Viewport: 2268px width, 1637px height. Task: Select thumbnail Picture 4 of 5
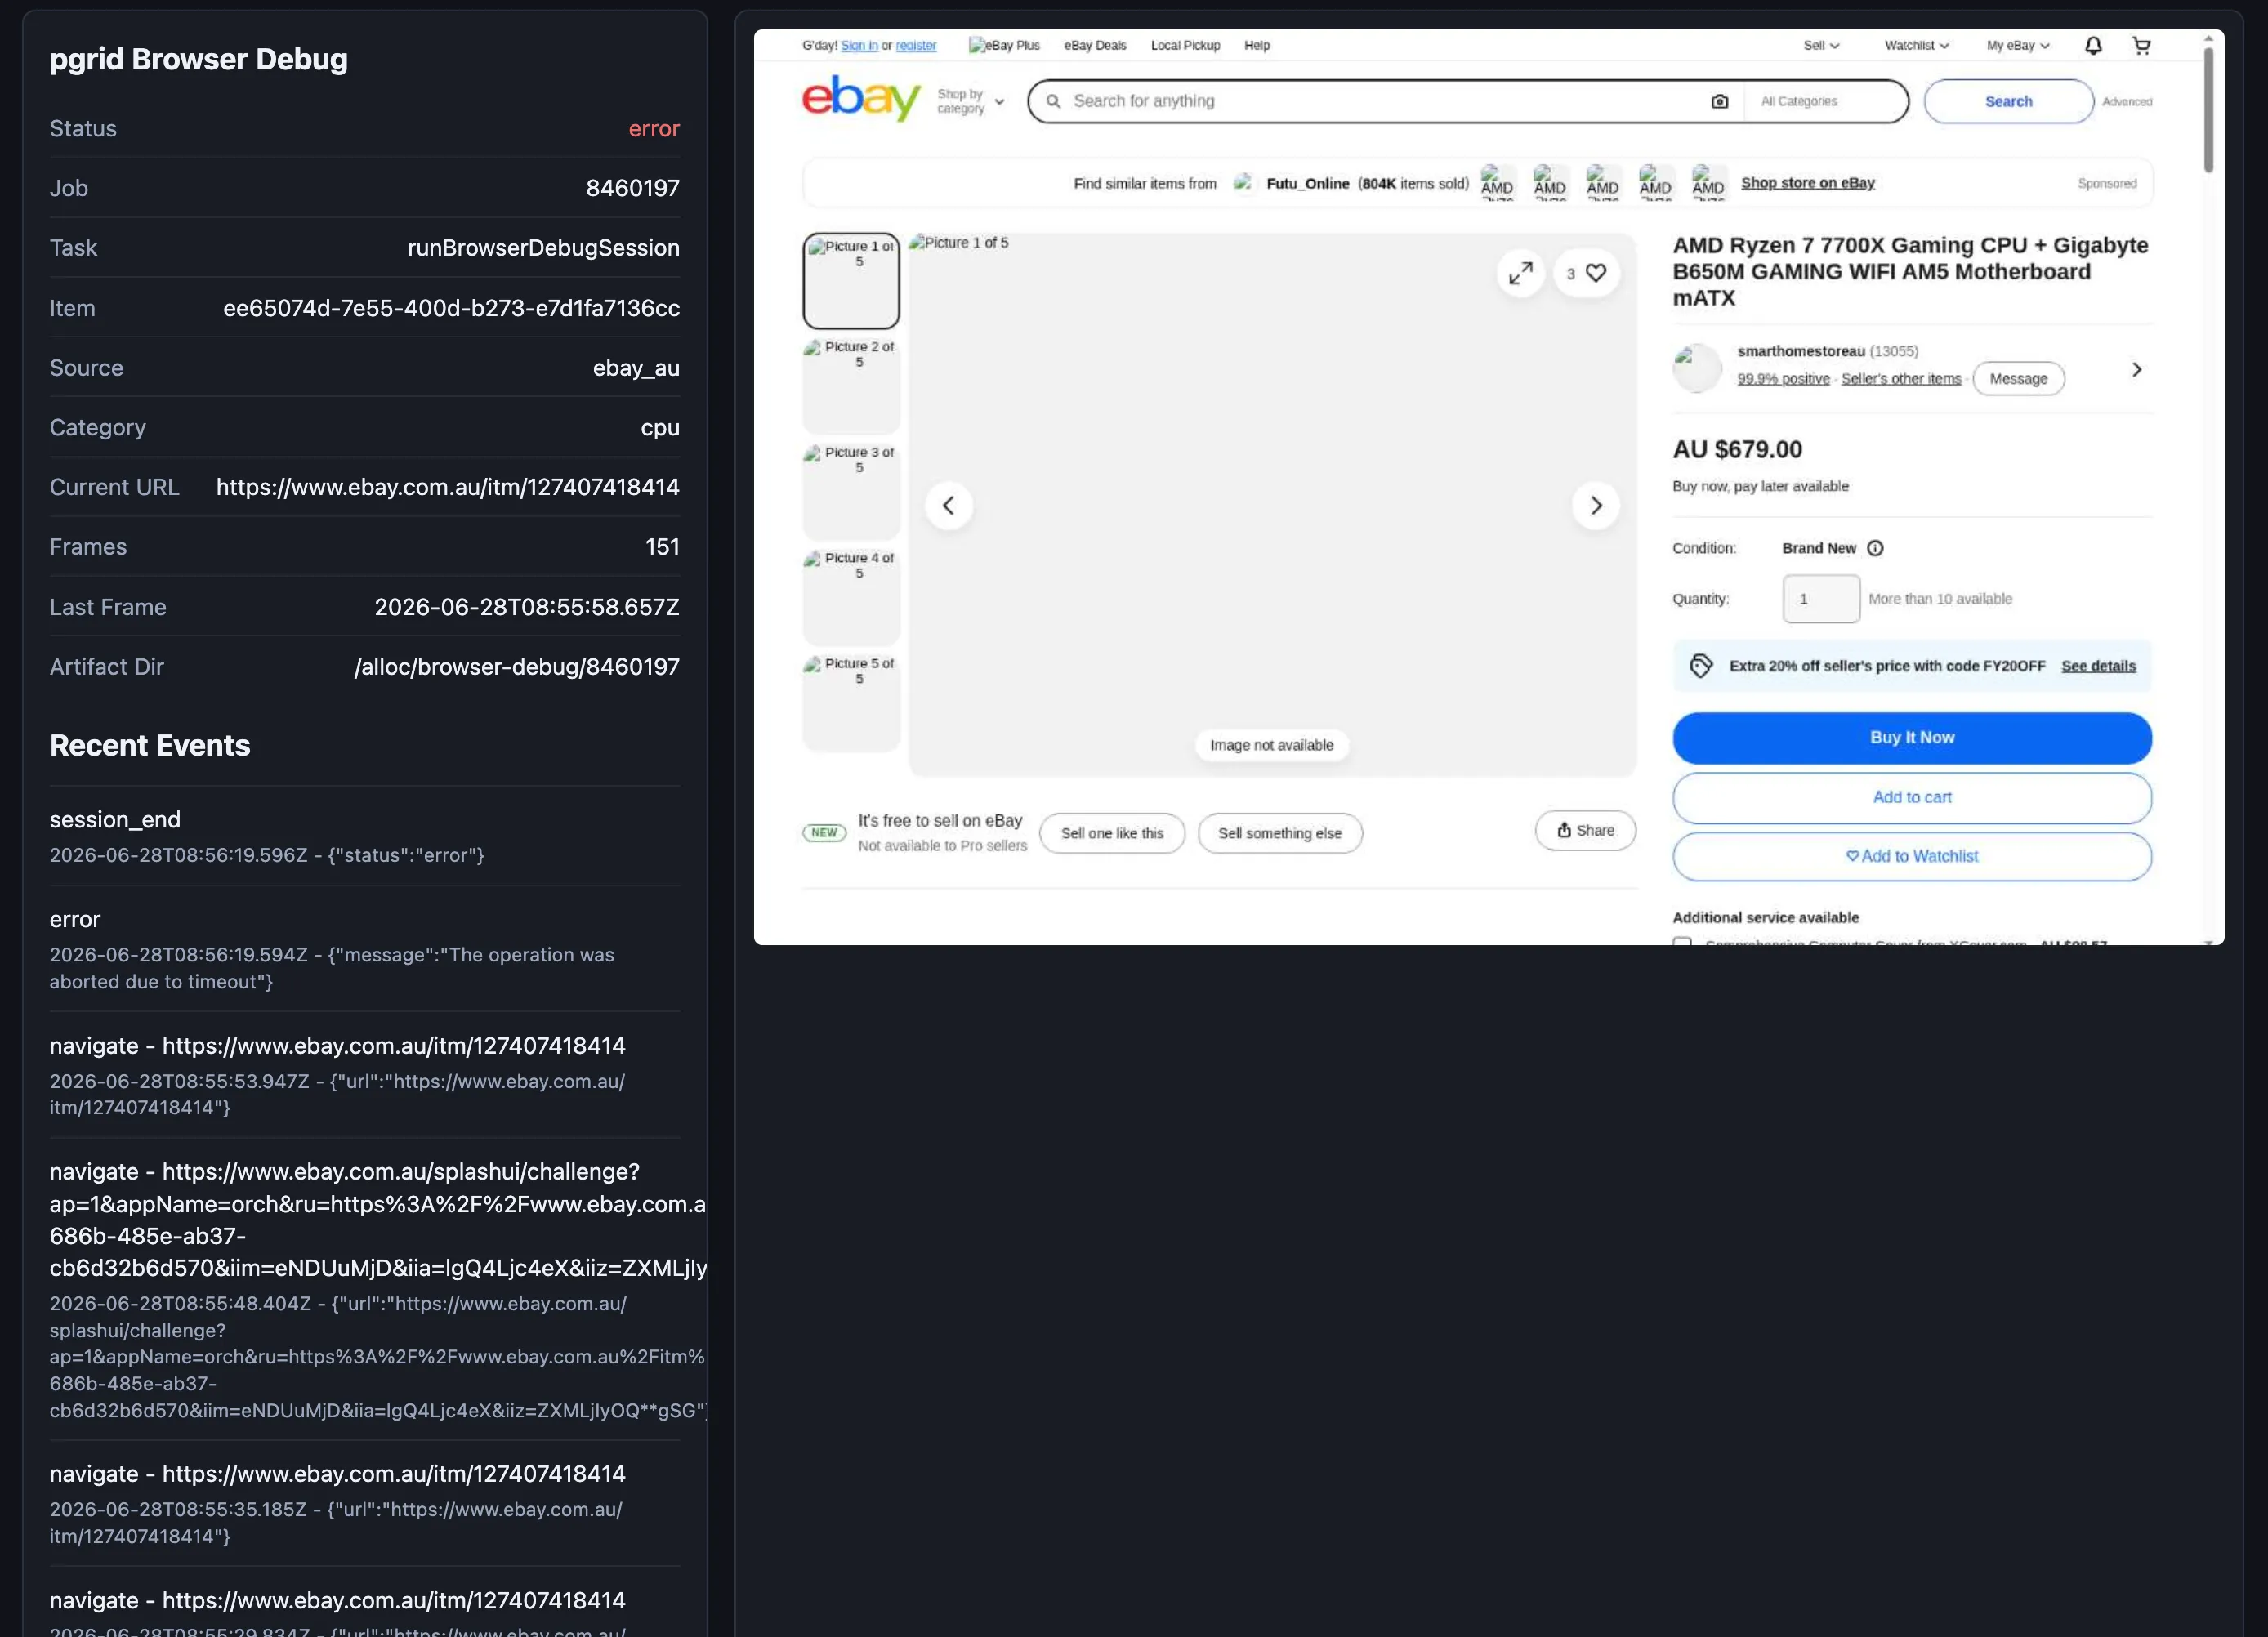point(851,597)
